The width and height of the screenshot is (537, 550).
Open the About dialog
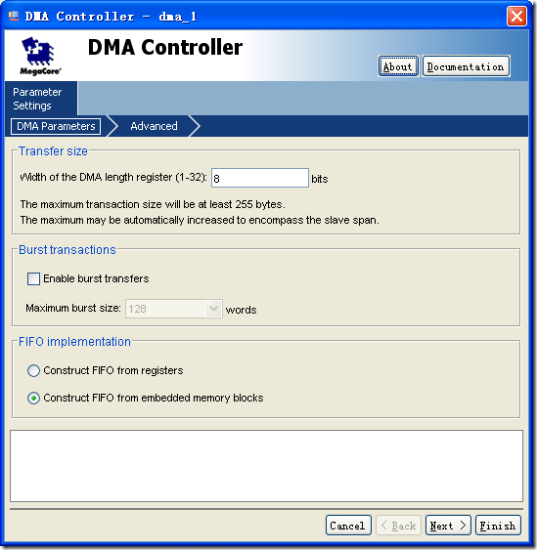coord(398,66)
